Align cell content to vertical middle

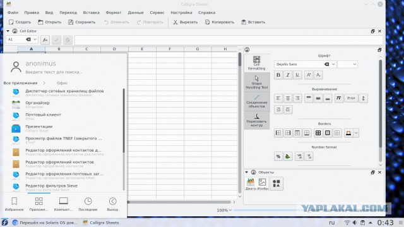point(318,98)
